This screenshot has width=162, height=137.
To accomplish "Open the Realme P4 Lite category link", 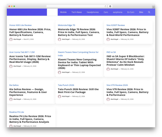I will pyautogui.click(x=17, y=112).
